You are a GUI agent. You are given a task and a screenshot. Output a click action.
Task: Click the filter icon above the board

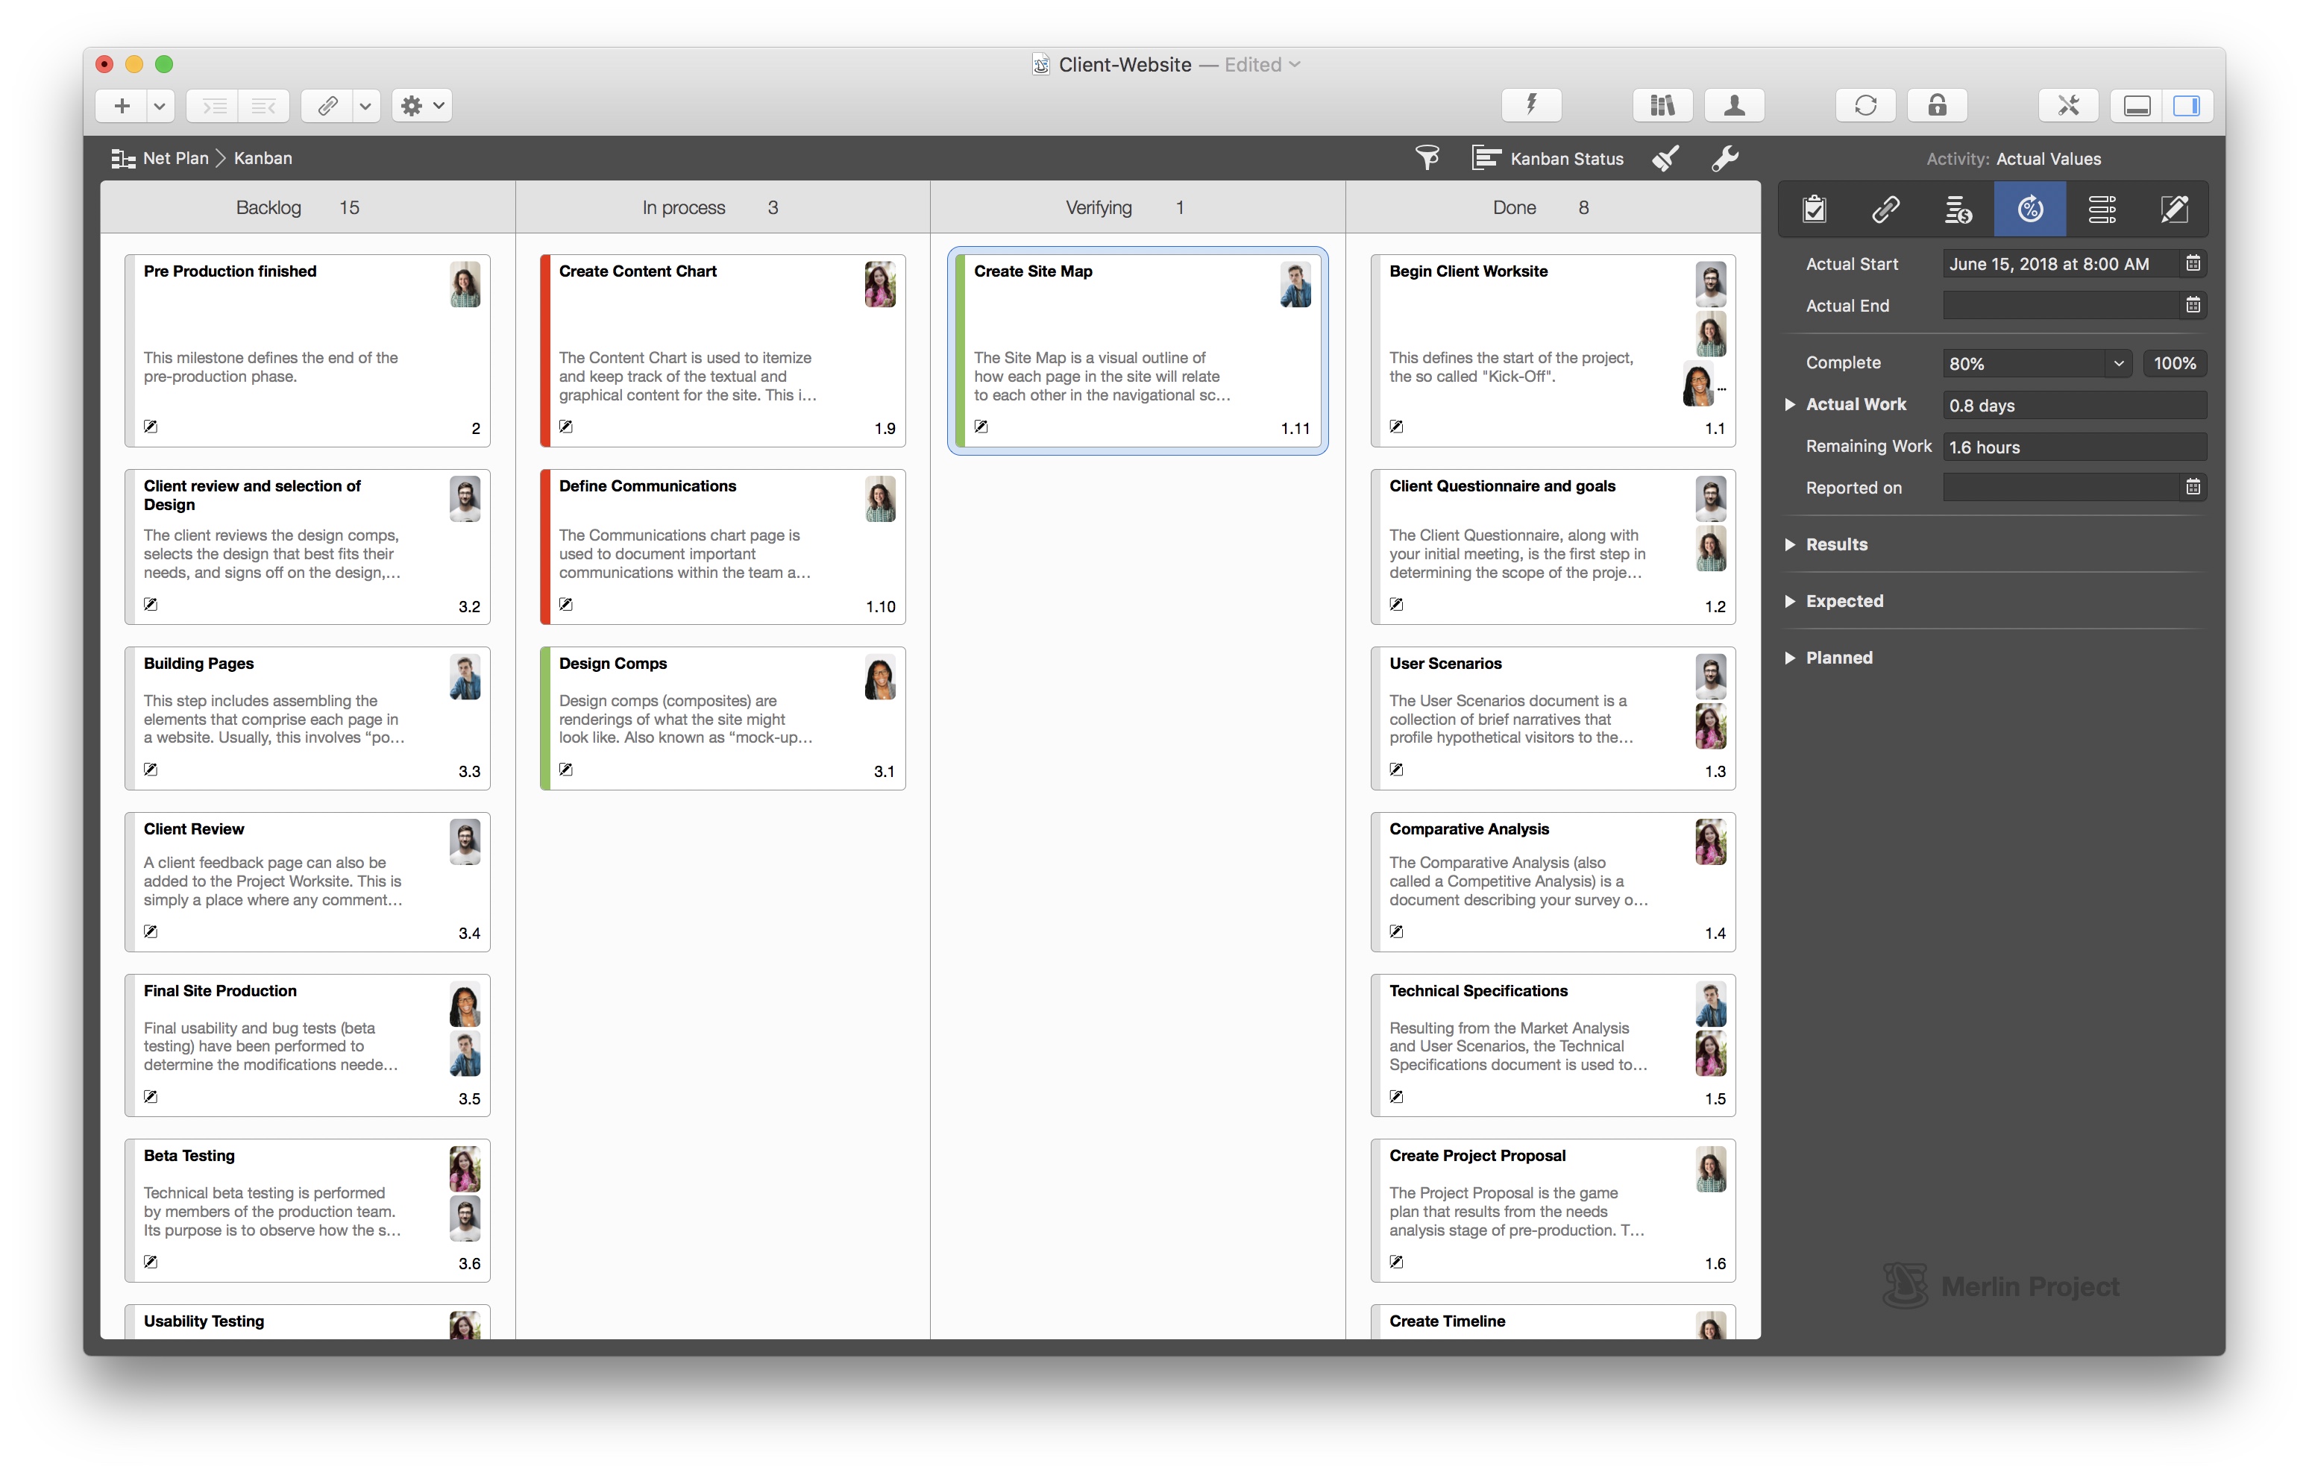point(1427,157)
